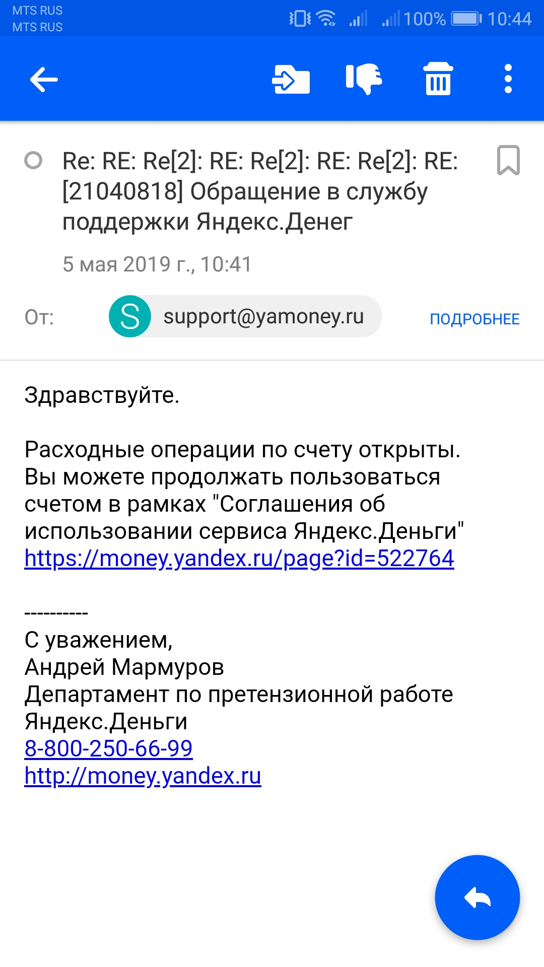Call the 8-800-250-66-99 phone link
Screen dimensions: 544x967
coord(108,748)
